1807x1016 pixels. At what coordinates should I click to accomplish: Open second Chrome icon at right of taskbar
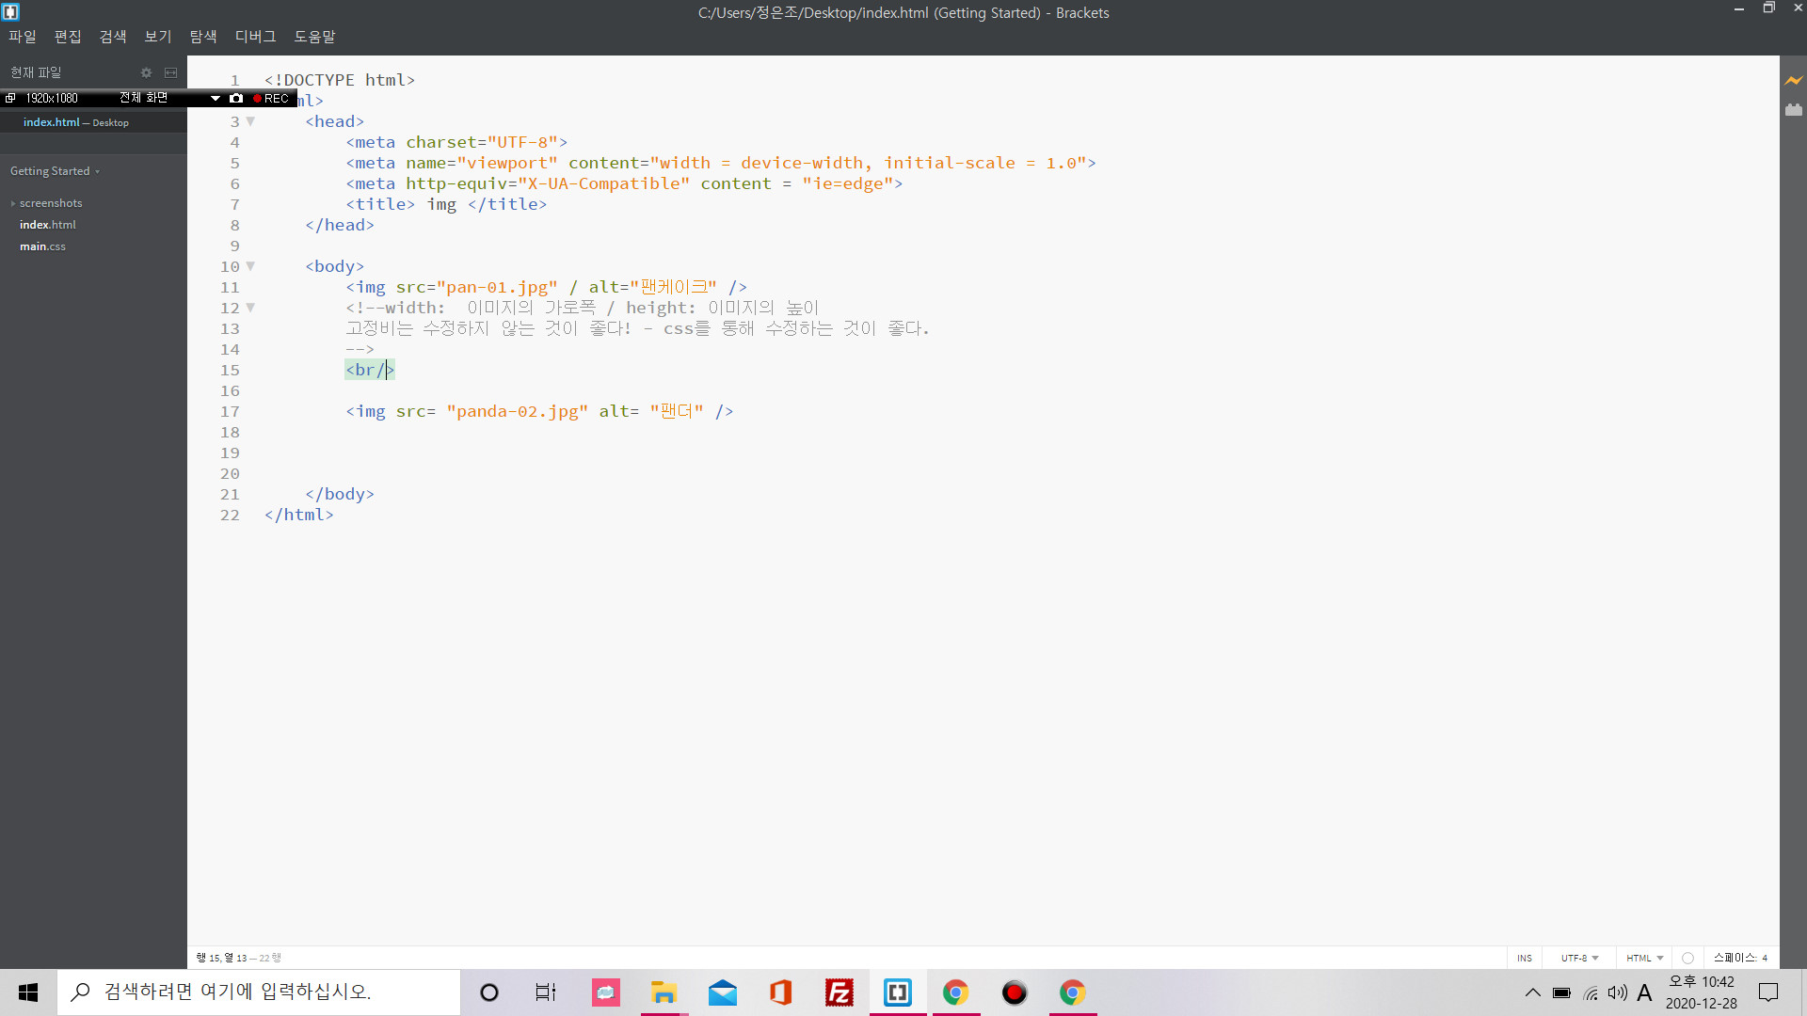1073,992
